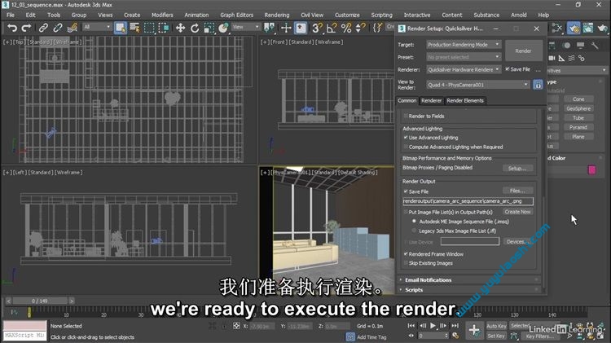611x343 pixels.
Task: Select Legacy 3ds Max Image File List
Action: tap(414, 231)
